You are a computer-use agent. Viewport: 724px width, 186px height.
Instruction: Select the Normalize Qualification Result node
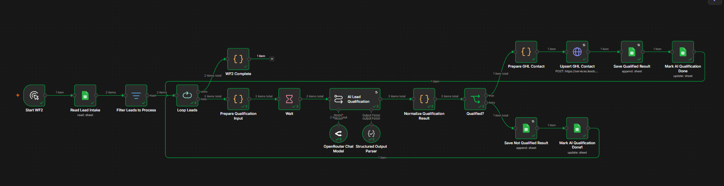[424, 99]
